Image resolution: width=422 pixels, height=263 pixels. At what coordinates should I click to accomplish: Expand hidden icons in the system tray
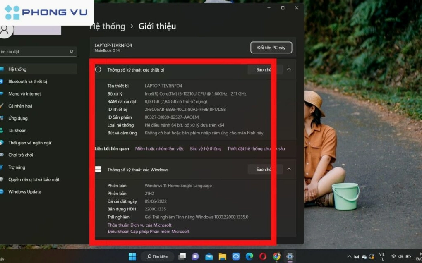349,256
